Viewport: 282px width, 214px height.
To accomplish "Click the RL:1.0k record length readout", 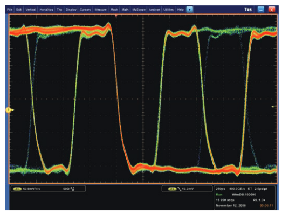I will [259, 200].
